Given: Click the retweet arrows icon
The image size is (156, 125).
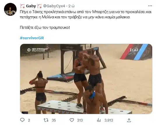Looking at the screenshot, I should point(46,120).
